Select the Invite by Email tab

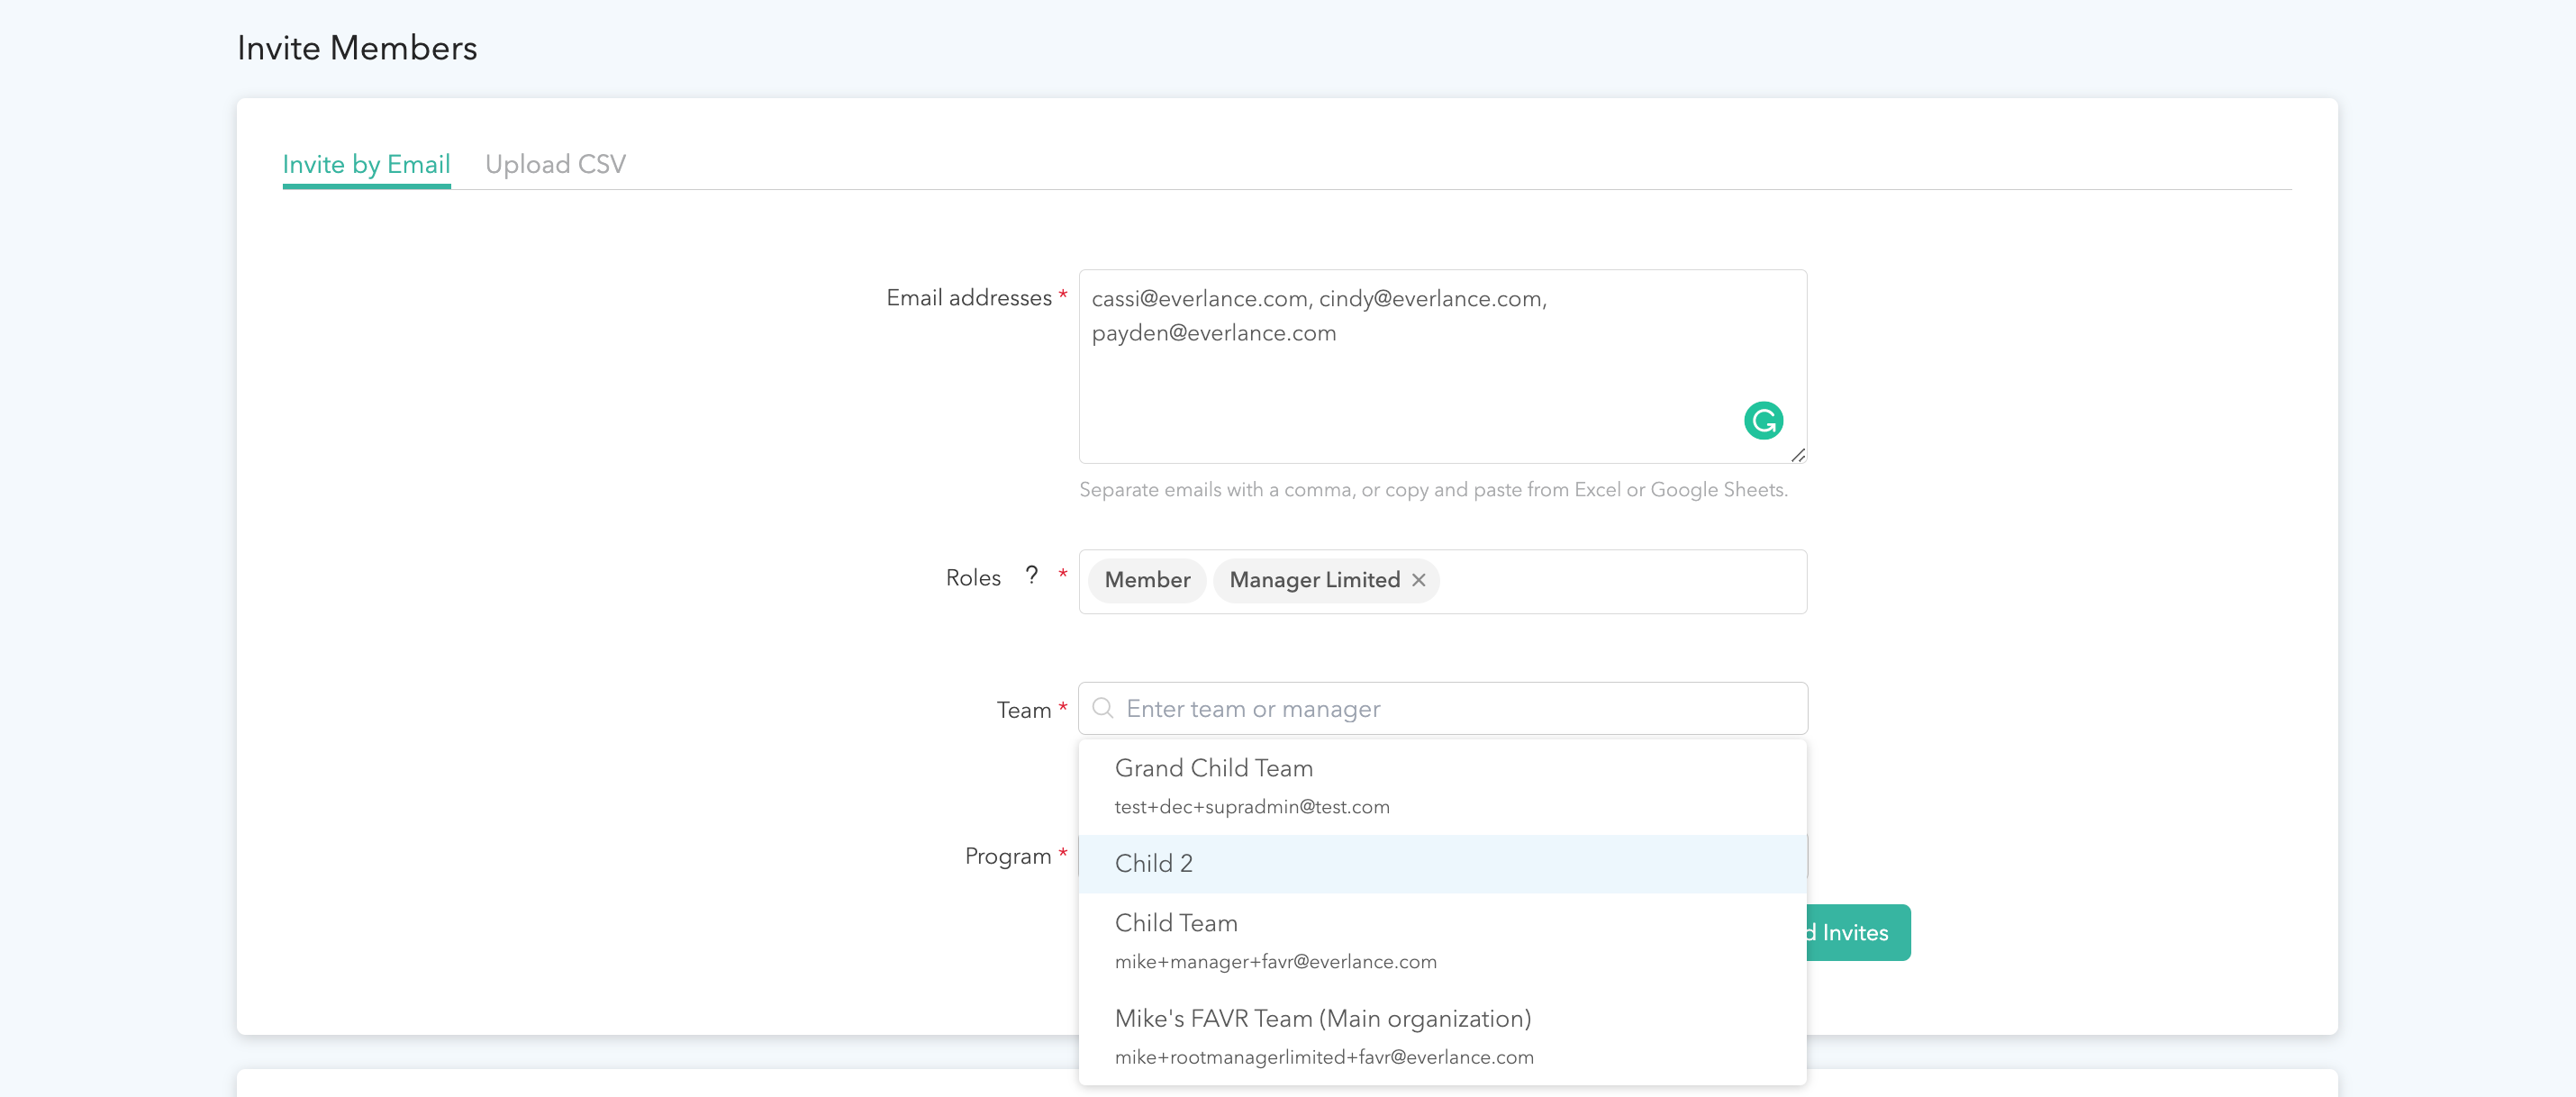pos(366,164)
